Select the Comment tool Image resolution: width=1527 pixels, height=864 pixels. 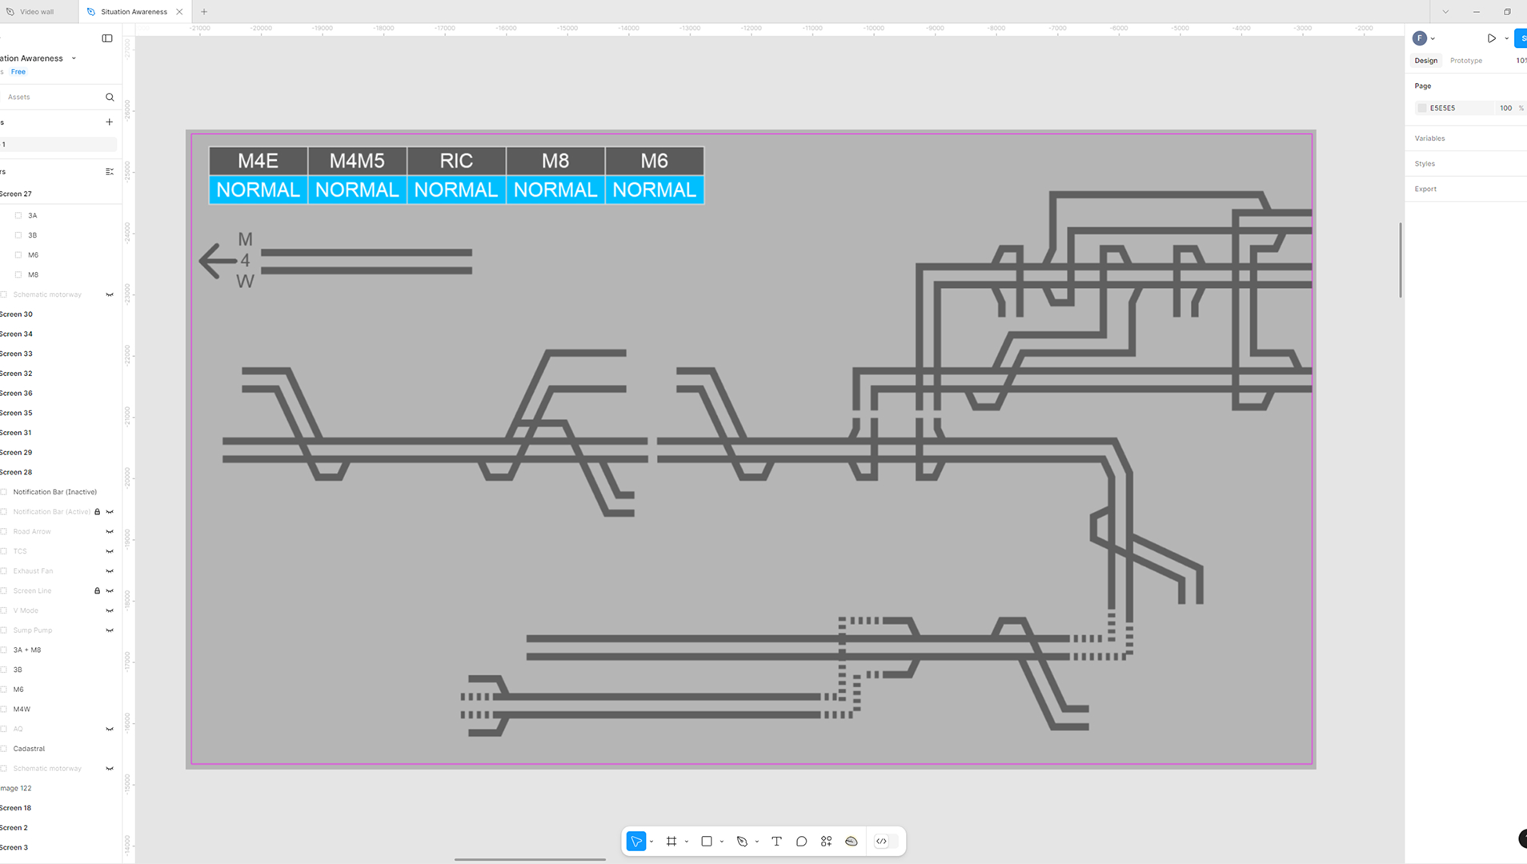coord(801,841)
